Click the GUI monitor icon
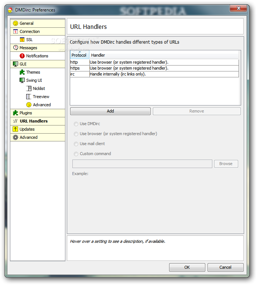Image resolution: width=257 pixels, height=285 pixels. pyautogui.click(x=16, y=64)
